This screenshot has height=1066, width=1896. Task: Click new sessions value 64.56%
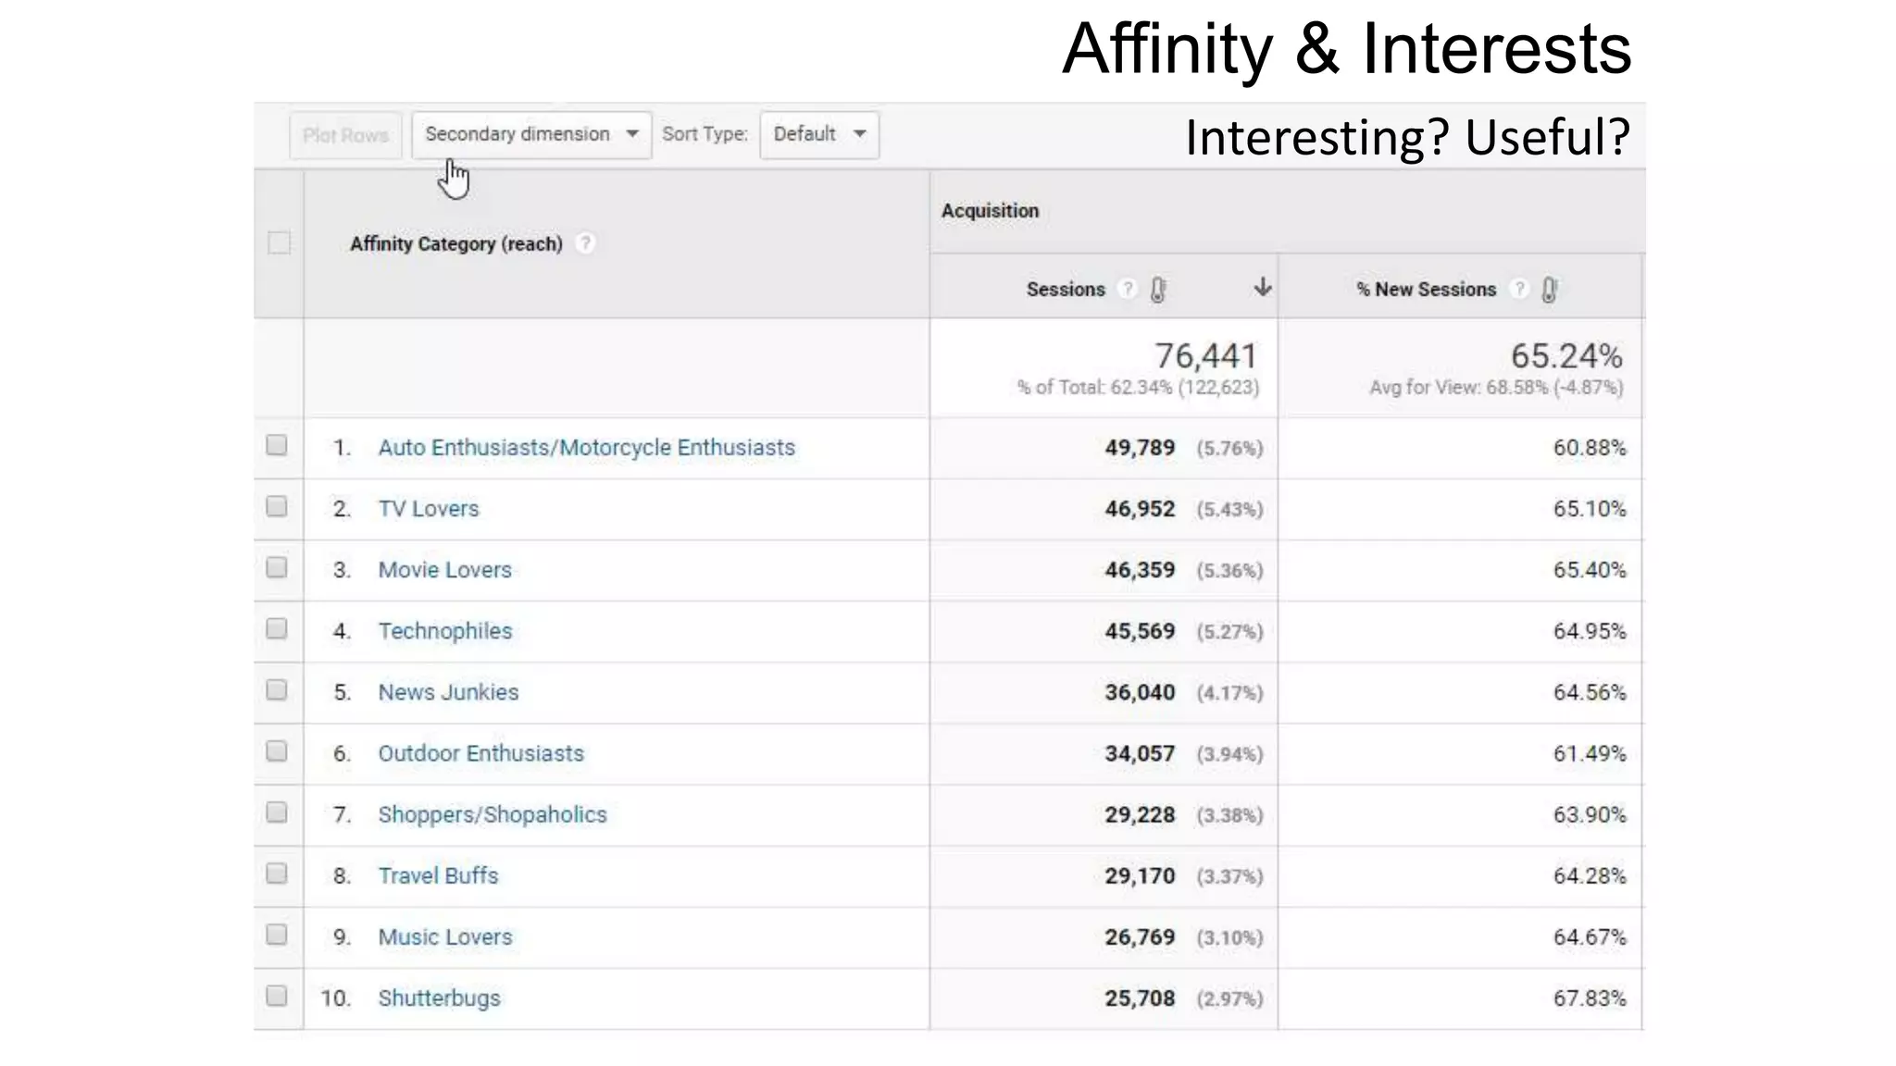(1590, 692)
